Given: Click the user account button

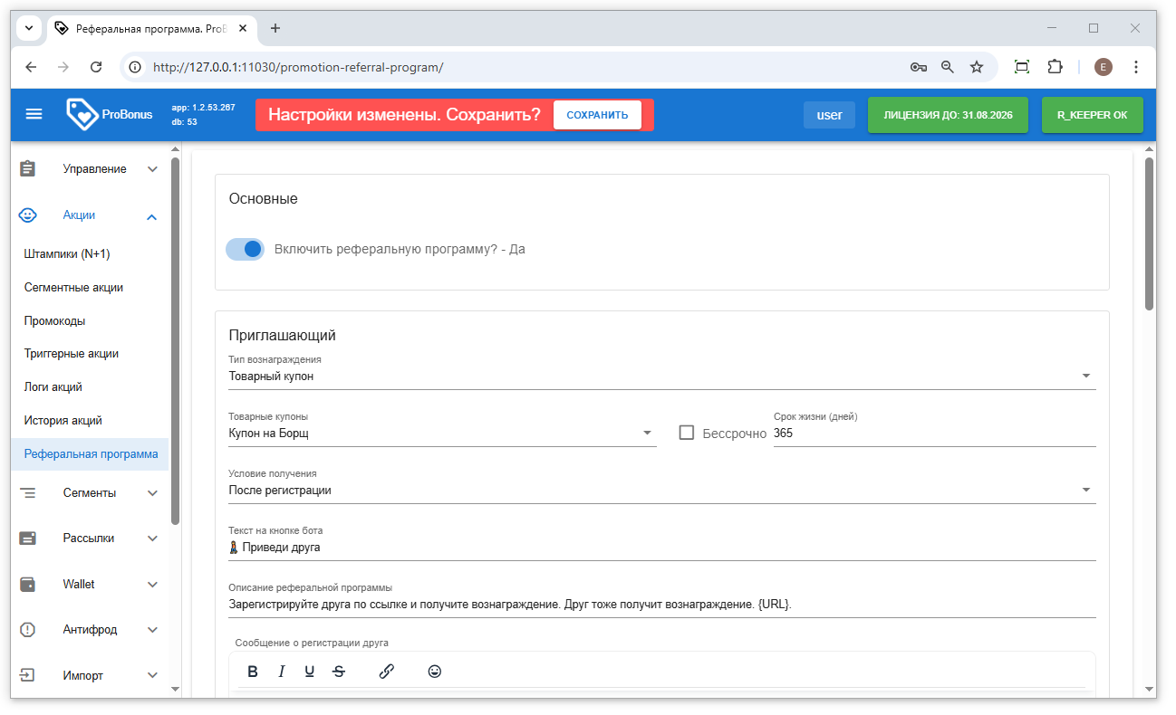Looking at the screenshot, I should (x=829, y=115).
